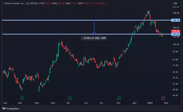Screen dimensions: 183x112
Task: Select the lower horizontal line at 125.20
Action: pyautogui.click(x=87, y=34)
